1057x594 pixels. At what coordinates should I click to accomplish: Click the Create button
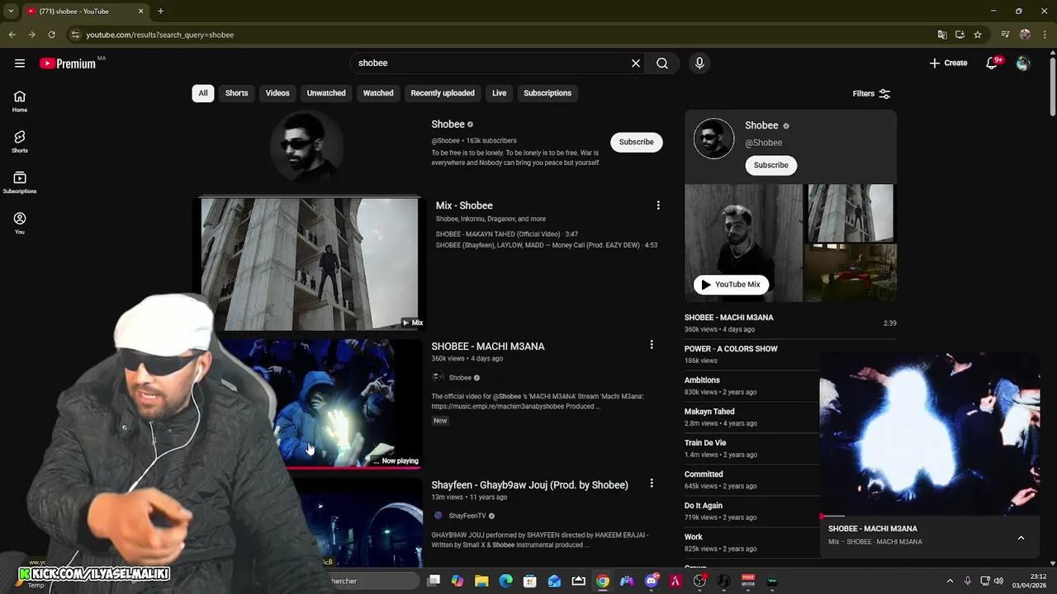pos(948,64)
